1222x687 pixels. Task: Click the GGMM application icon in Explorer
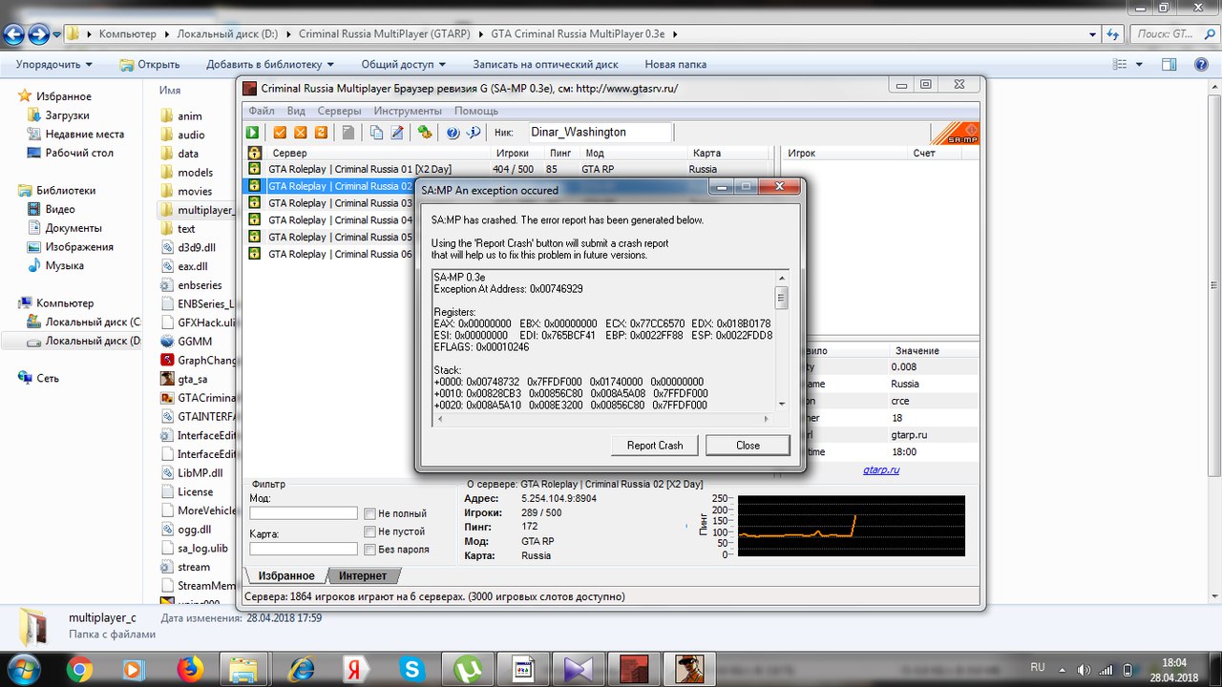(x=167, y=341)
